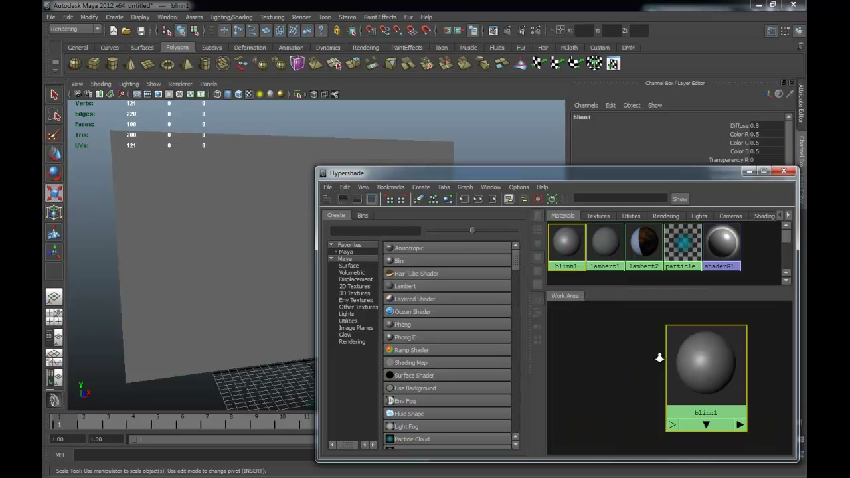Select Surface category in the Create tree

(349, 266)
